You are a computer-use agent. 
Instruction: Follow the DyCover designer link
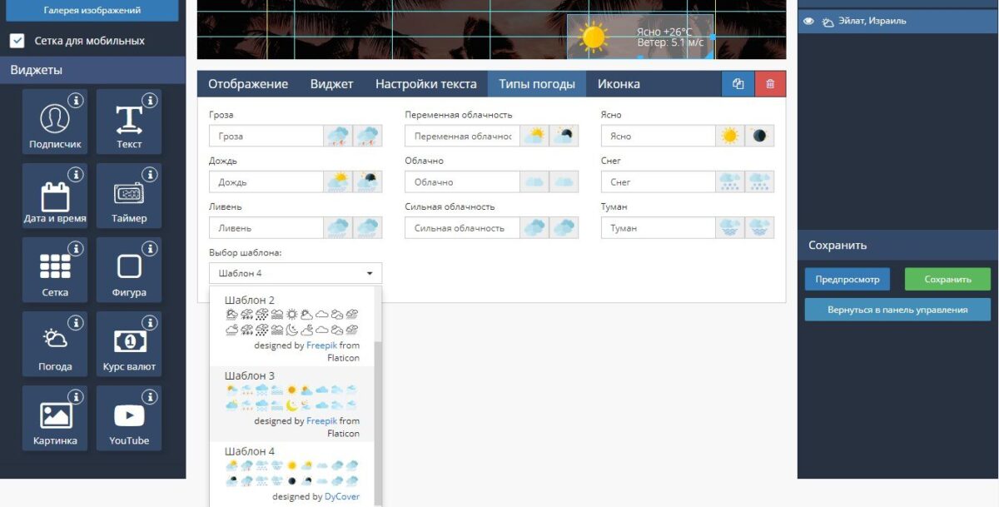(342, 496)
